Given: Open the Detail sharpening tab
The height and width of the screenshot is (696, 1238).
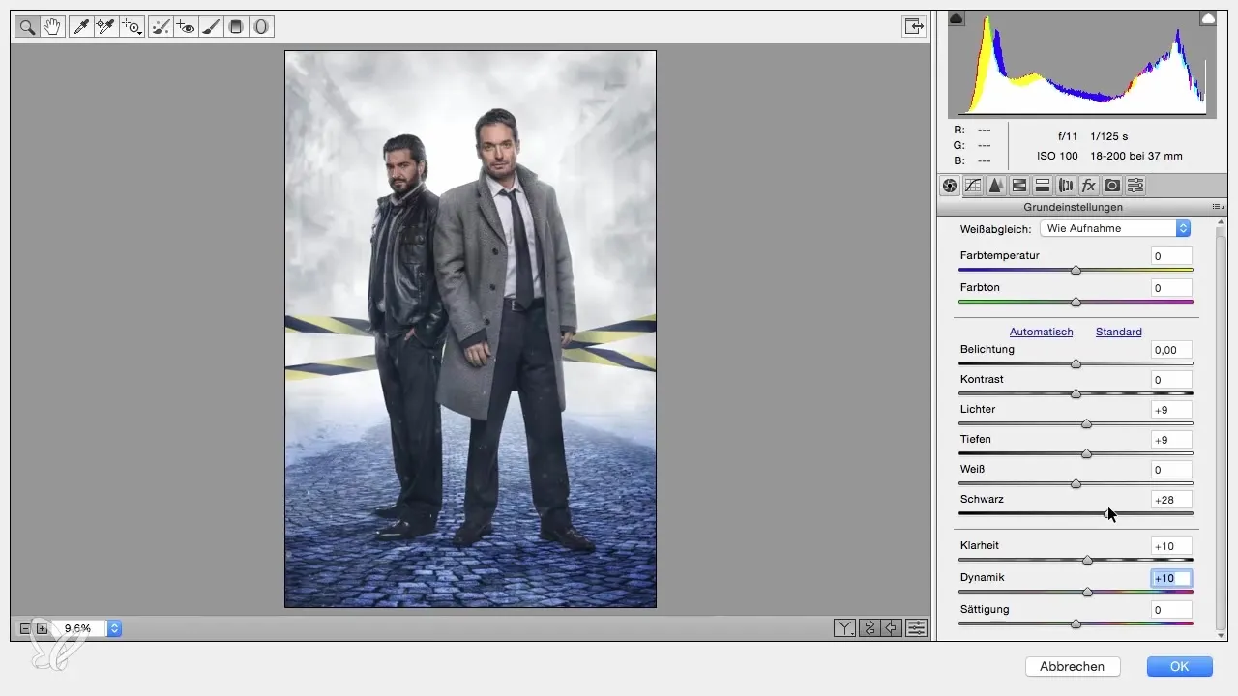Looking at the screenshot, I should click(x=995, y=186).
